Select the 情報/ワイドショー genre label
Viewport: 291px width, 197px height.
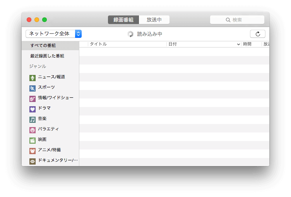pos(56,98)
